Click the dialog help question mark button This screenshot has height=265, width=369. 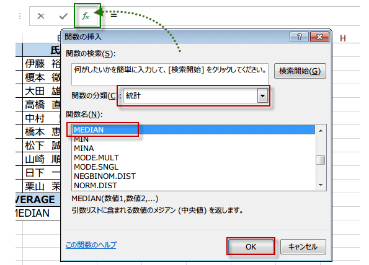click(299, 37)
